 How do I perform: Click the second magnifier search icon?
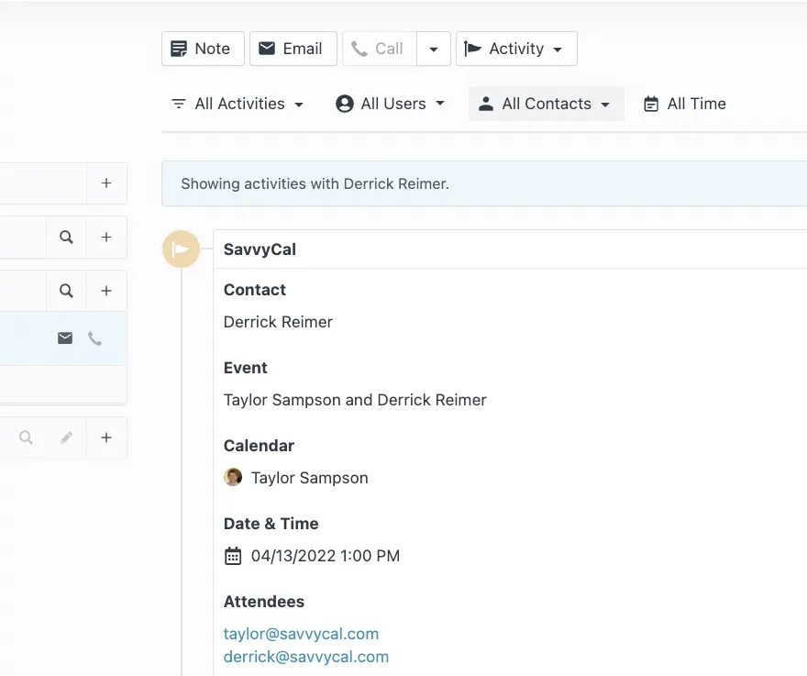(66, 291)
